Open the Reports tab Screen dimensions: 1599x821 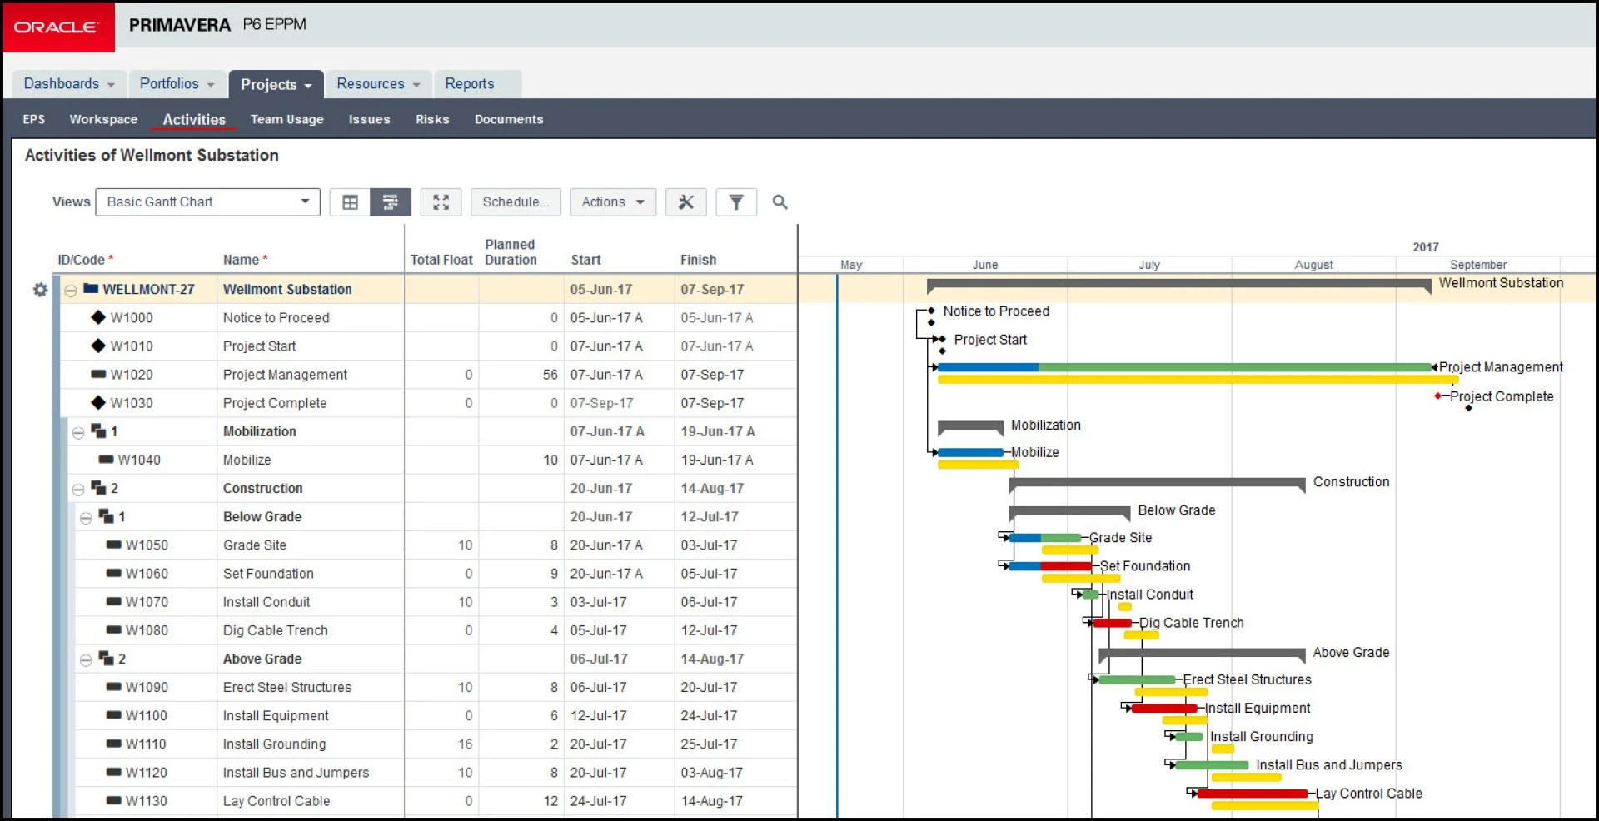tap(469, 84)
